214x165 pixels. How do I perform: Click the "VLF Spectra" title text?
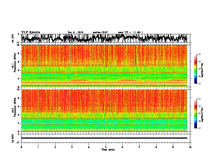tap(31, 32)
